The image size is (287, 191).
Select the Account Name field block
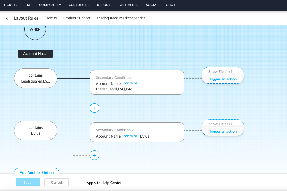tap(35, 54)
